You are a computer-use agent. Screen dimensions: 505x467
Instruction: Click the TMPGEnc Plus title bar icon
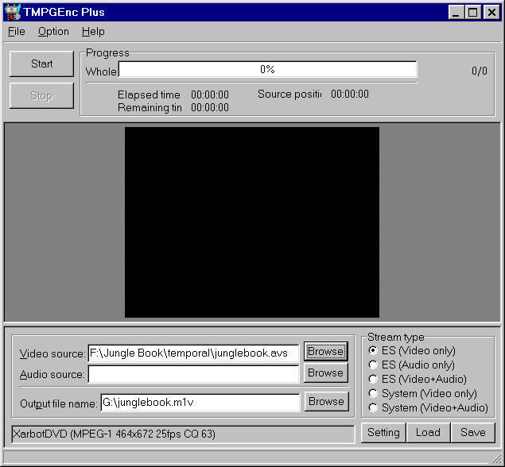click(x=13, y=12)
